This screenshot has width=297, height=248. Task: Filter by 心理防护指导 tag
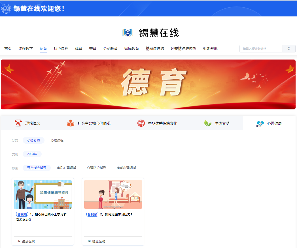tap(96, 168)
